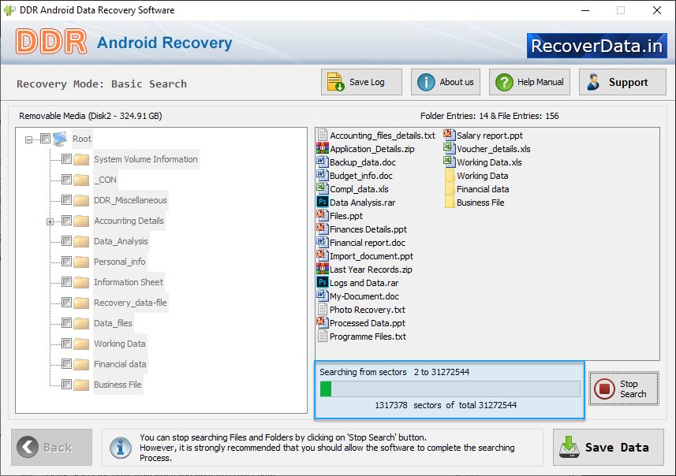Open the About us dialog
Viewport: 676px width, 476px height.
[x=446, y=82]
